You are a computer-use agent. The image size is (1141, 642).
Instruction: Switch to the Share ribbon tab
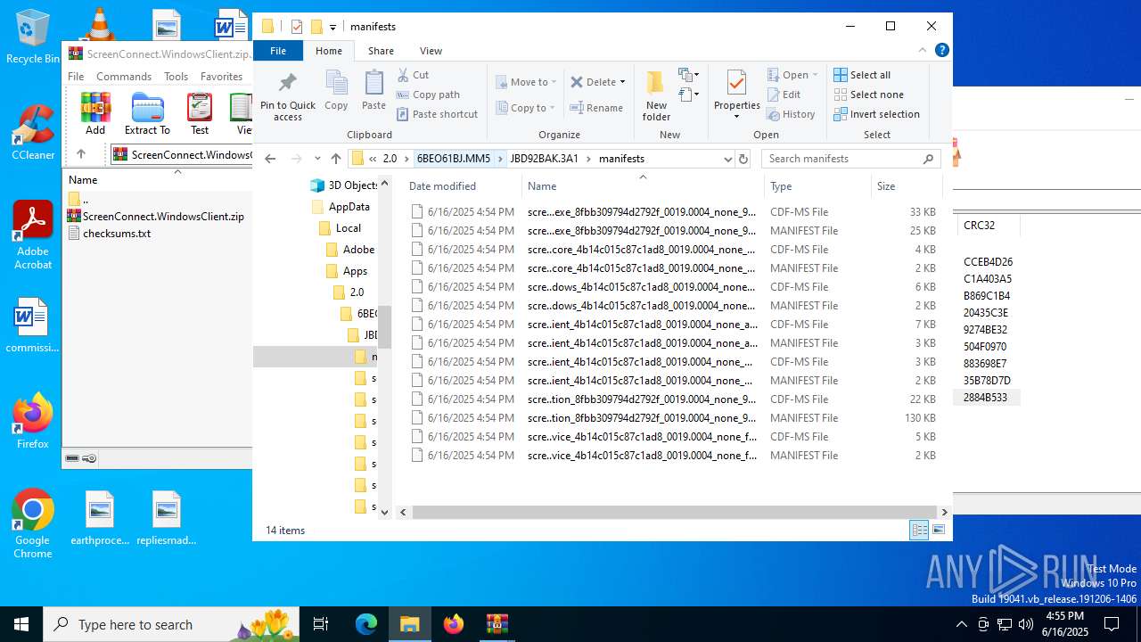point(381,51)
